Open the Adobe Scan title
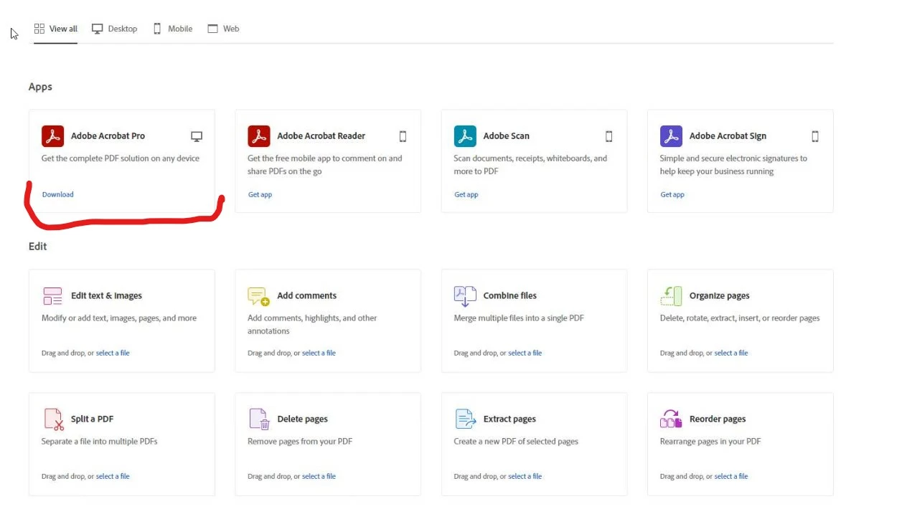Viewport: 907px width, 509px height. (506, 135)
